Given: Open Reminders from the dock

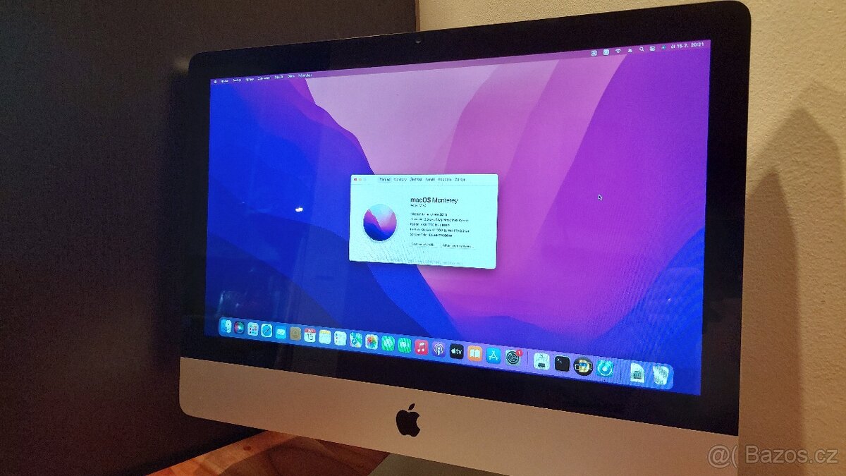Looking at the screenshot, I should (x=340, y=338).
